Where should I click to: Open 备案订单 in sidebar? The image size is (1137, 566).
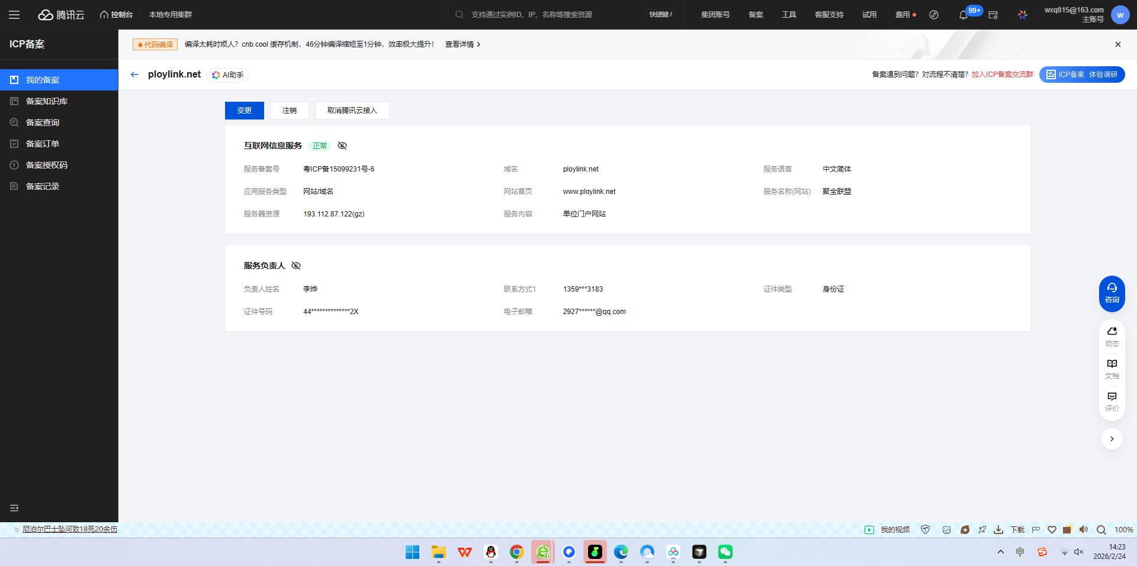click(59, 144)
